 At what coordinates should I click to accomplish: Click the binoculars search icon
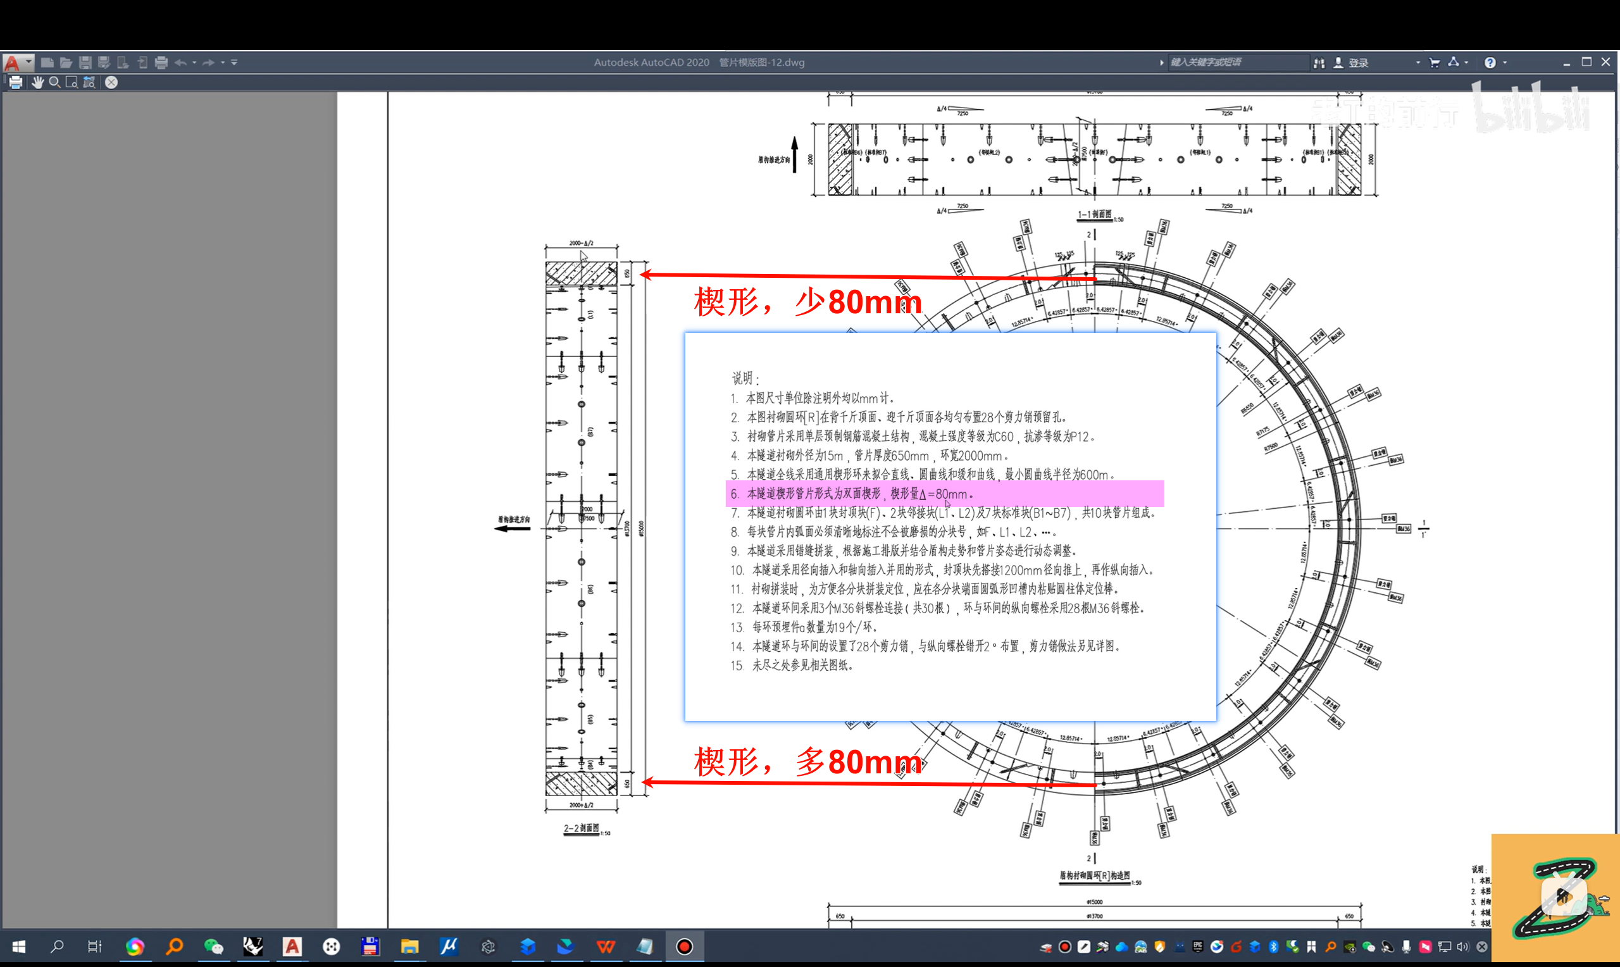[1319, 63]
